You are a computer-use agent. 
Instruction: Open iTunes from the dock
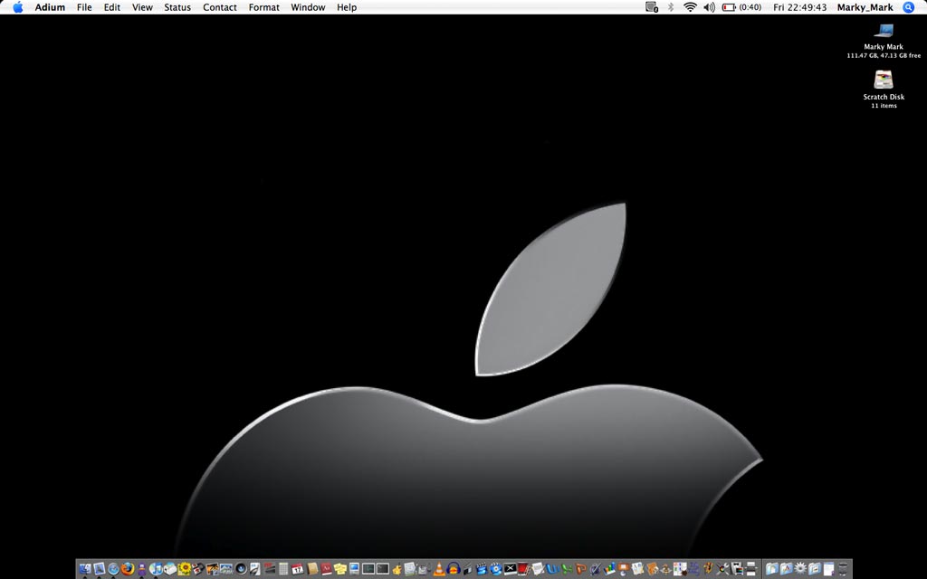(x=156, y=570)
